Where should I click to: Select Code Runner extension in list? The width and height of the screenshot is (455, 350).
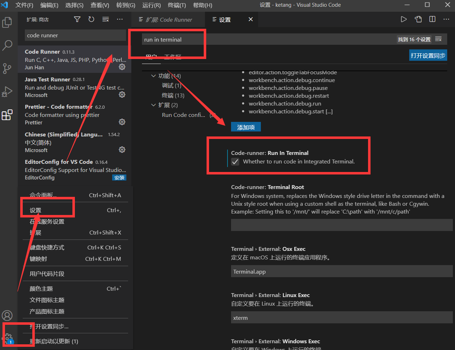(x=75, y=59)
